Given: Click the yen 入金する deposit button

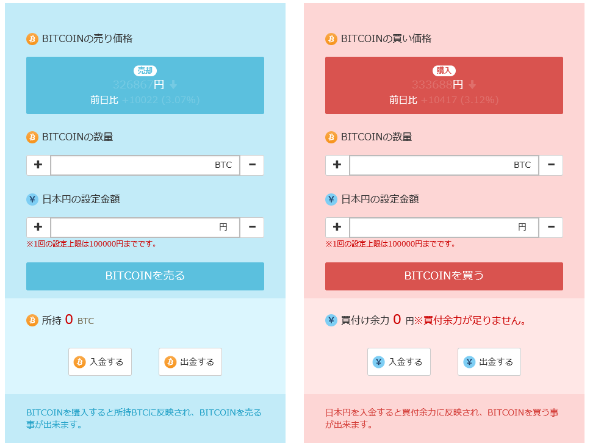Looking at the screenshot, I should (x=398, y=362).
